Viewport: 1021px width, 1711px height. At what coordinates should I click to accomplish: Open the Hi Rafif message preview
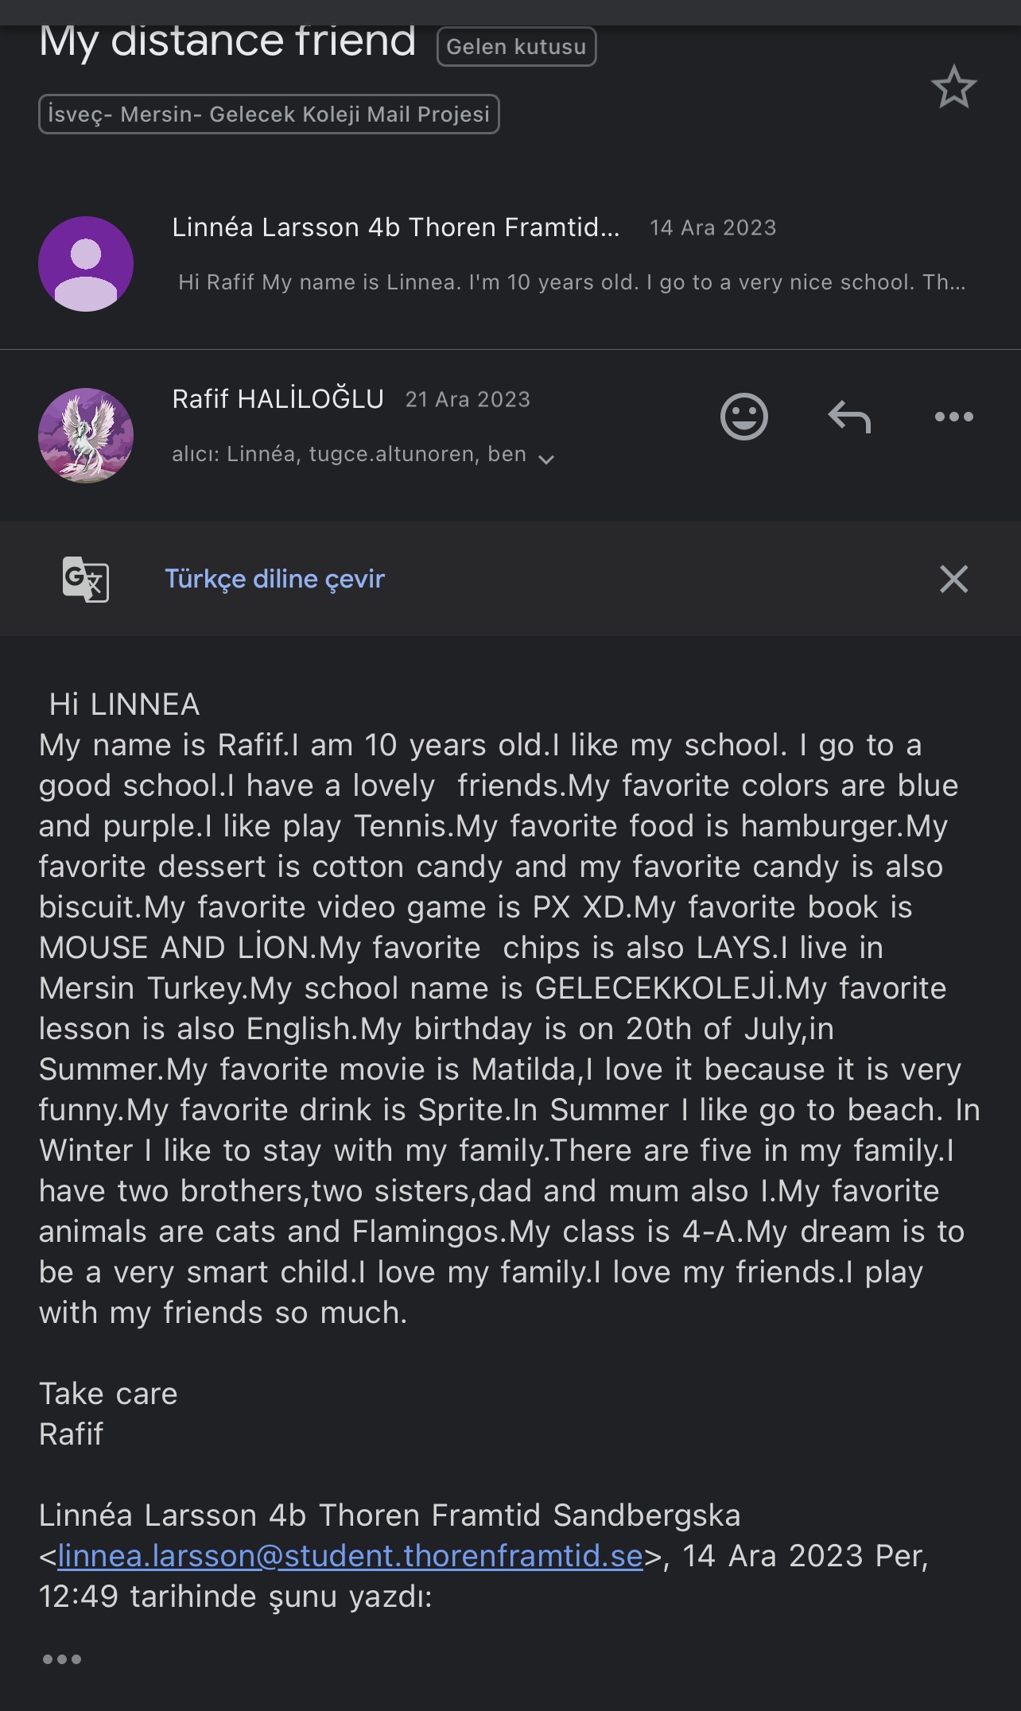pyautogui.click(x=571, y=282)
